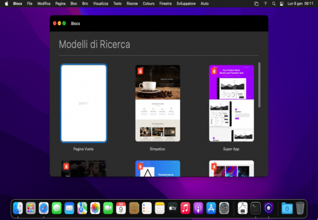Open the Bloc menu

tap(74, 4)
